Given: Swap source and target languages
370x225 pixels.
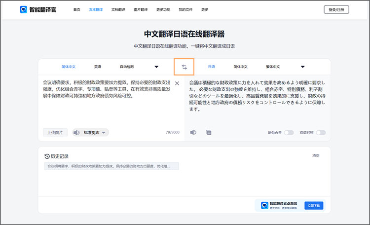Looking at the screenshot, I should (x=184, y=67).
